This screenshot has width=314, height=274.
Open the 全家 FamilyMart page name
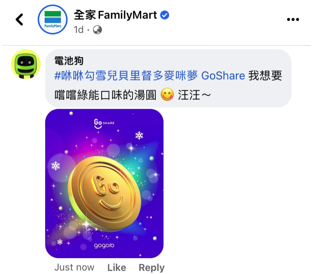pos(115,15)
